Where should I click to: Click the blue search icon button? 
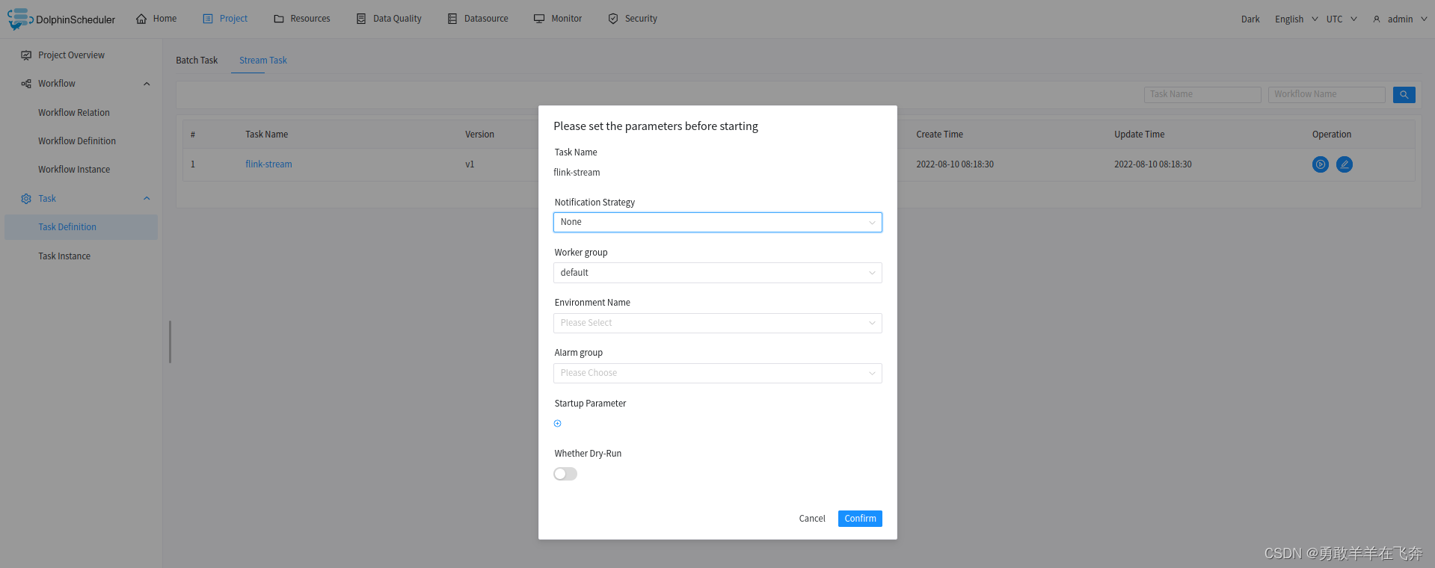point(1404,95)
